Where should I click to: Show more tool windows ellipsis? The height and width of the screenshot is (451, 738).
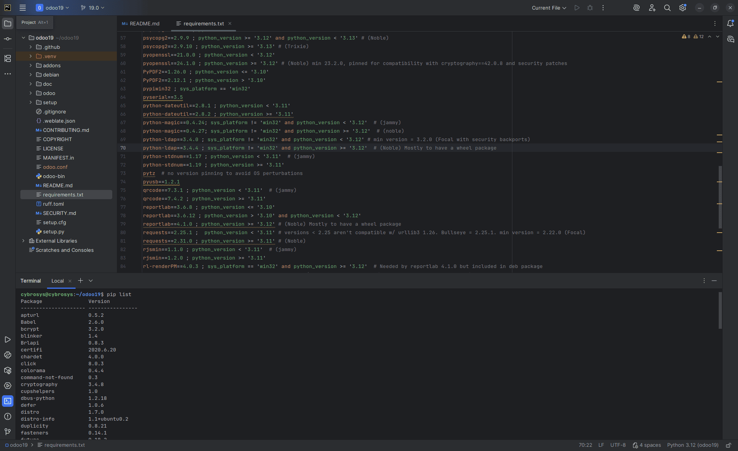pyautogui.click(x=8, y=74)
